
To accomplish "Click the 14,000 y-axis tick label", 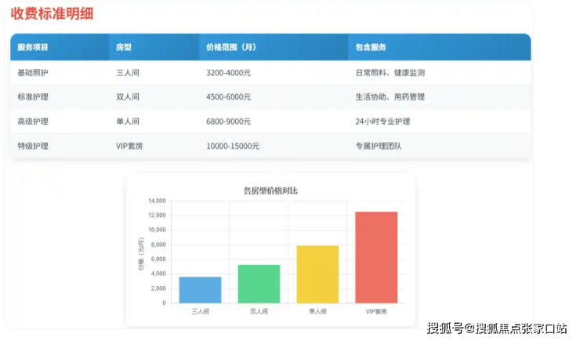I will point(157,201).
